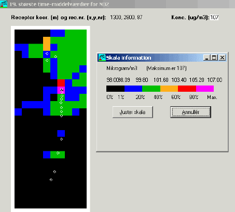Click the 60% legend label
This screenshot has height=212, width=235.
click(176, 97)
